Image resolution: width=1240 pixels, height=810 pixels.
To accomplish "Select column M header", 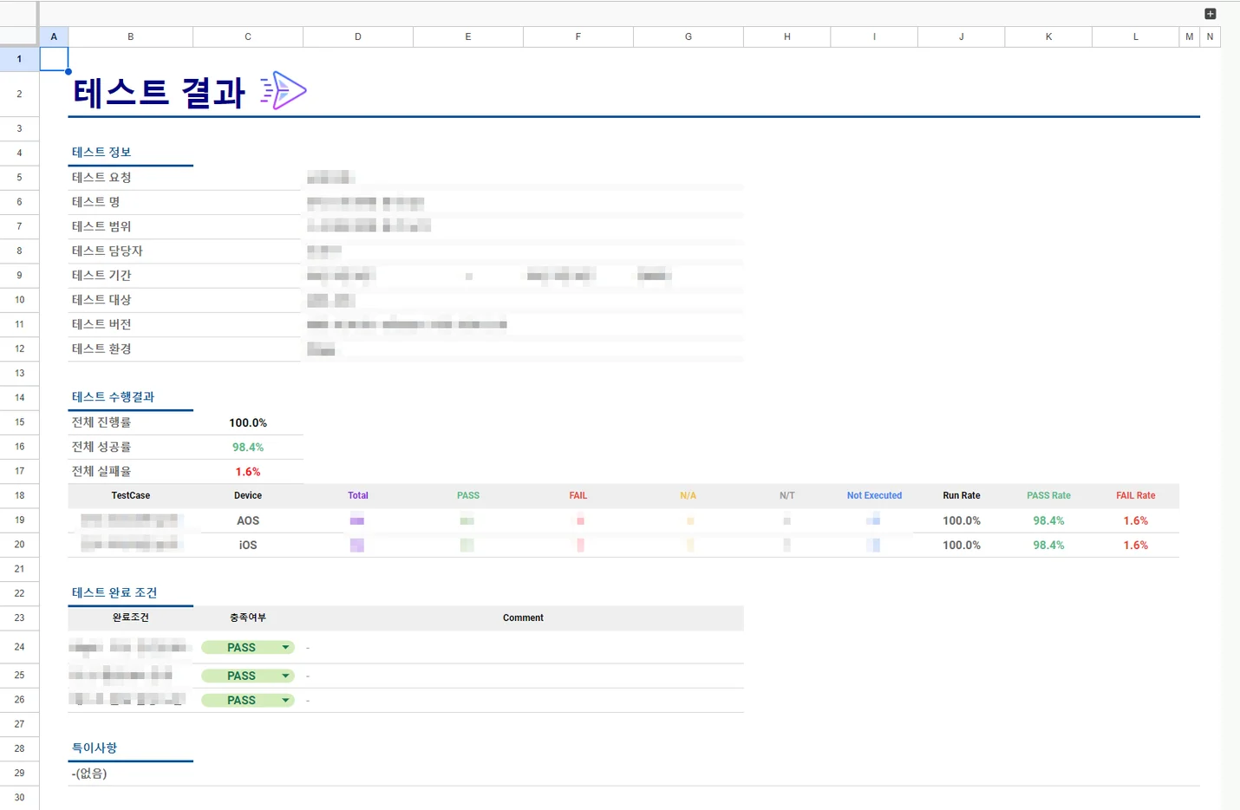I will [x=1189, y=36].
